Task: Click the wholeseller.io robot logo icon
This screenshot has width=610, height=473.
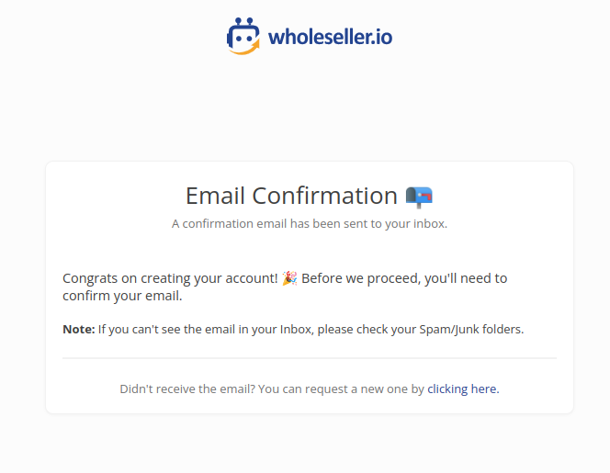Action: point(243,36)
